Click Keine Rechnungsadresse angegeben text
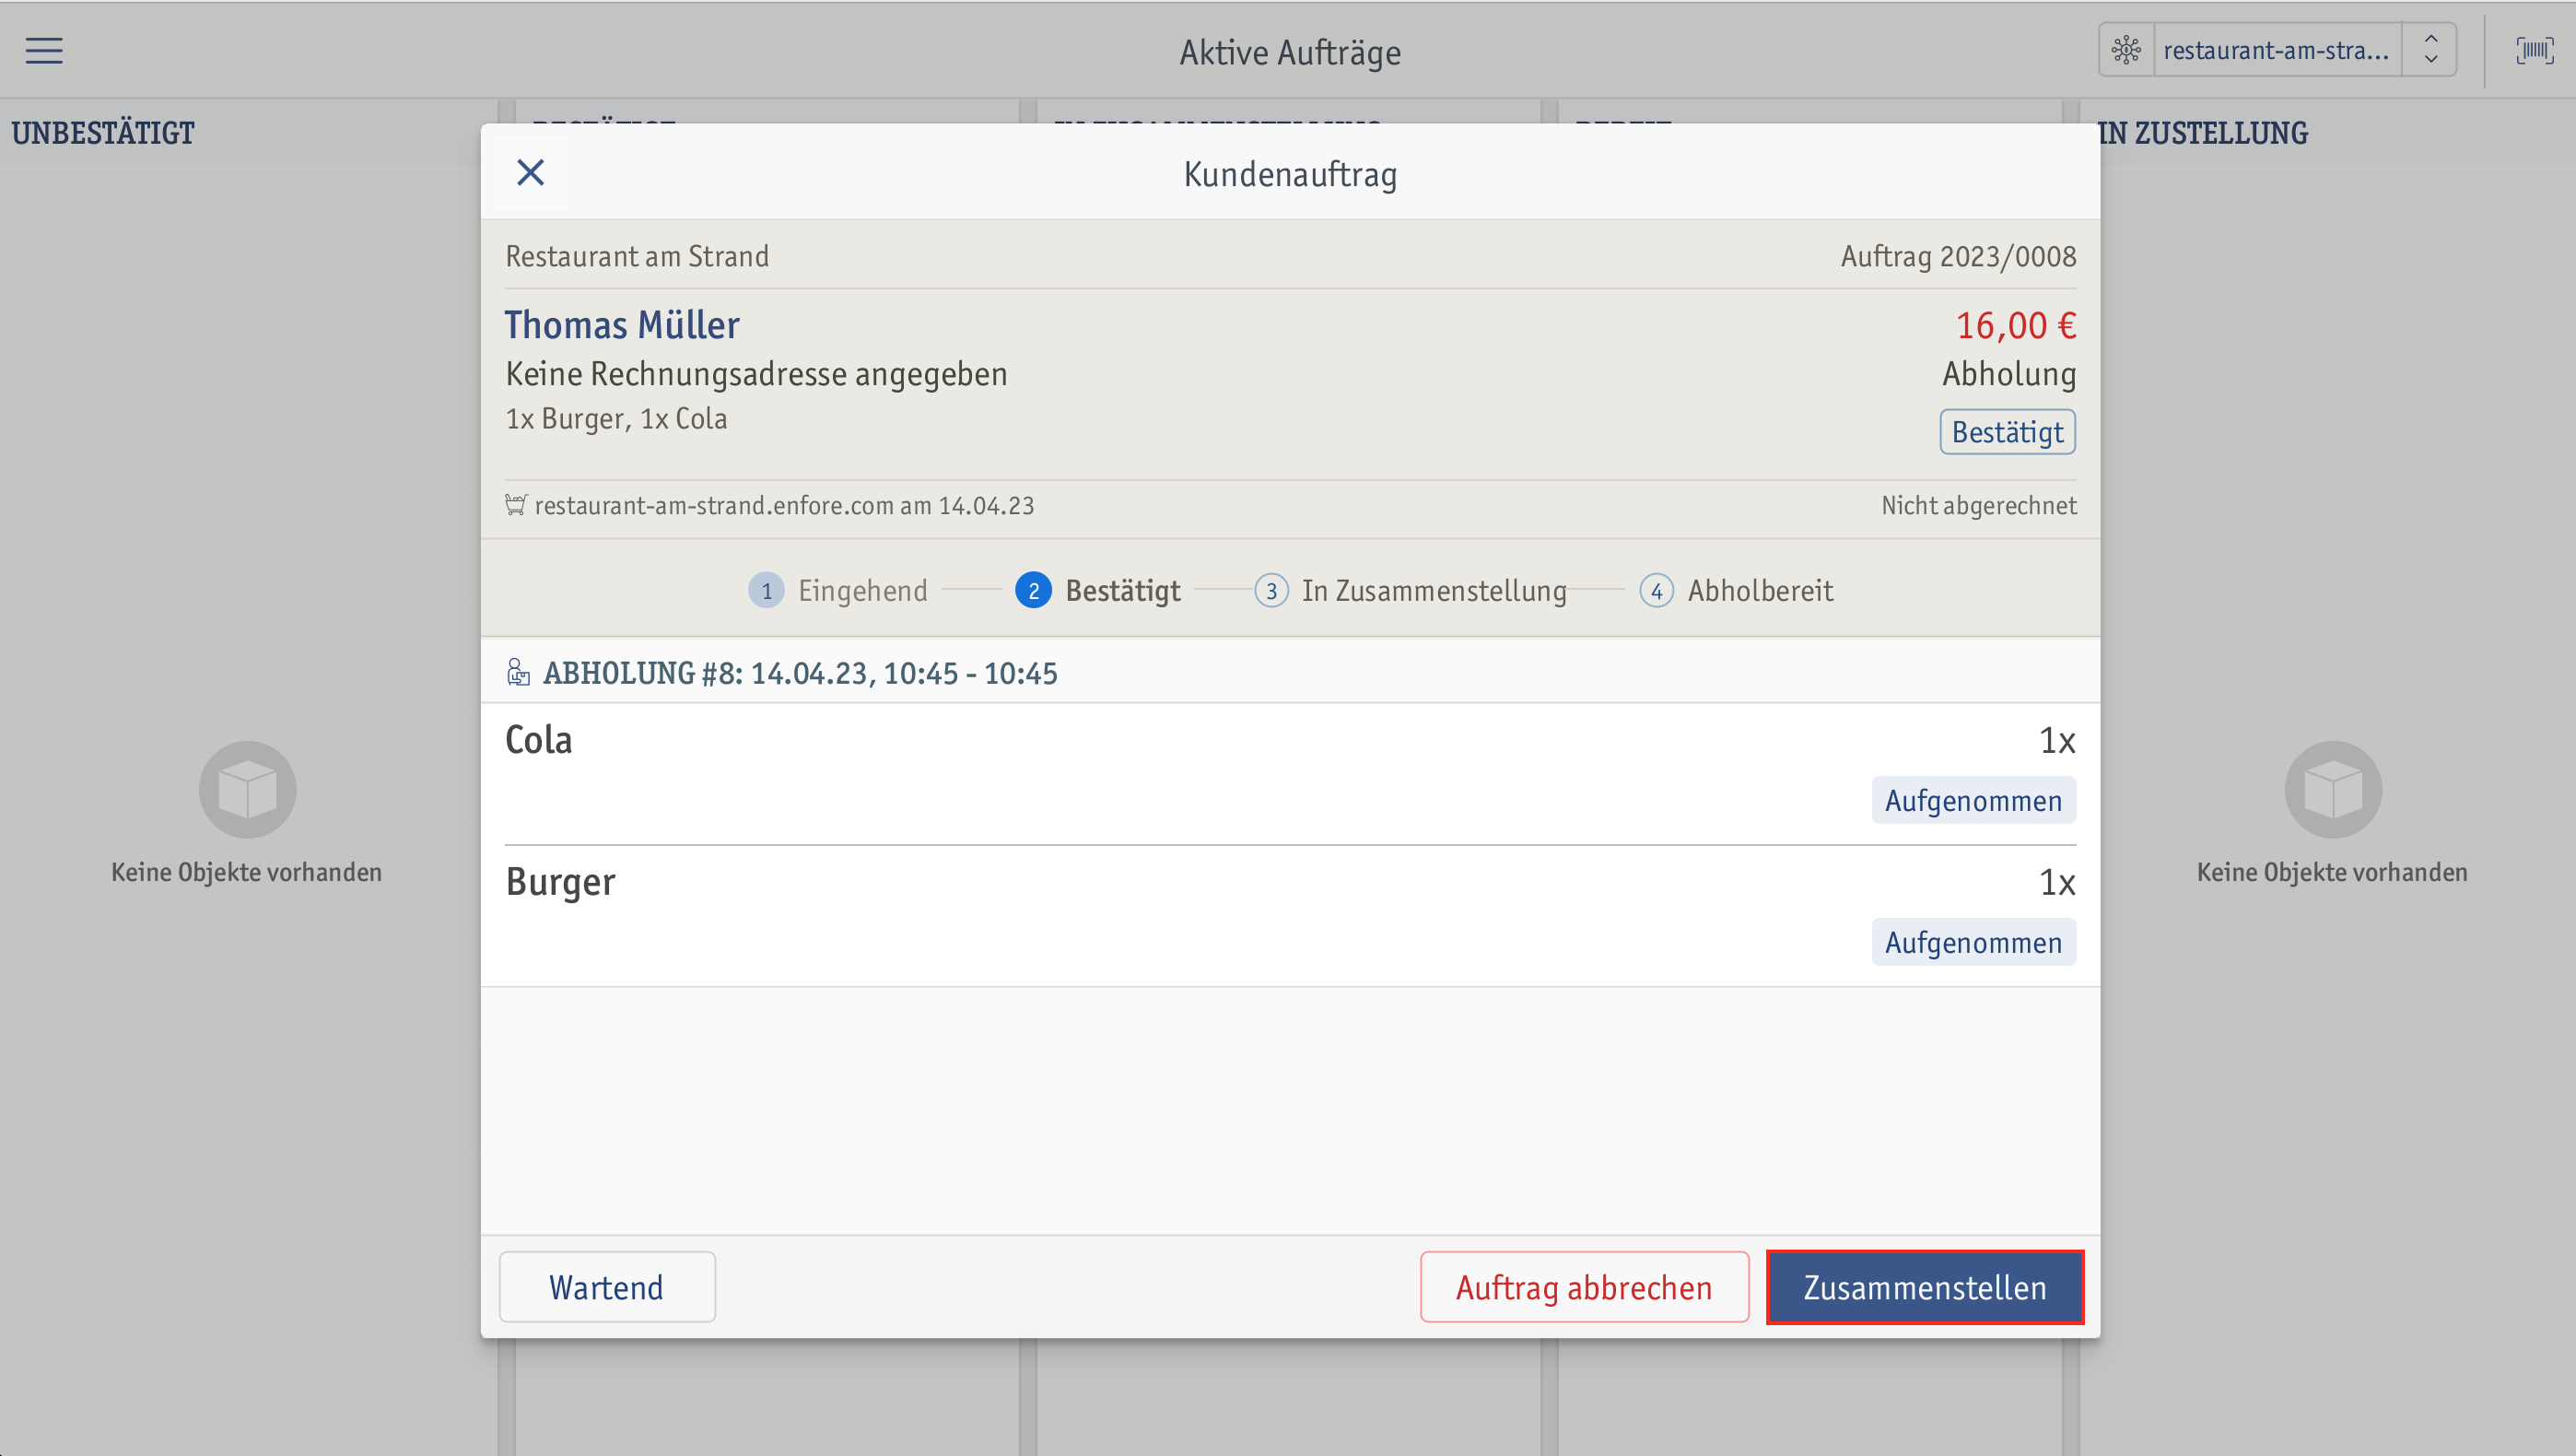 pos(756,374)
